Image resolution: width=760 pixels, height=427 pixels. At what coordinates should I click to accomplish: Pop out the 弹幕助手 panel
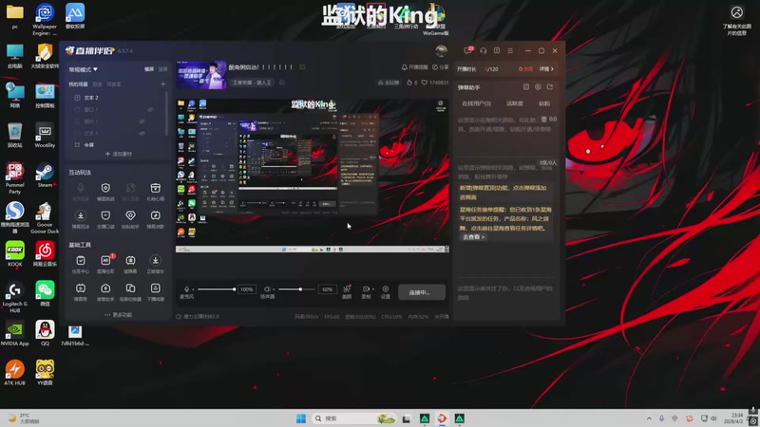[x=550, y=87]
